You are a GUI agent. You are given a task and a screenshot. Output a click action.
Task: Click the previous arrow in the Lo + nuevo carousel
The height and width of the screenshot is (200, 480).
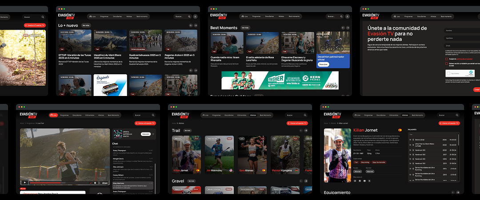[191, 25]
